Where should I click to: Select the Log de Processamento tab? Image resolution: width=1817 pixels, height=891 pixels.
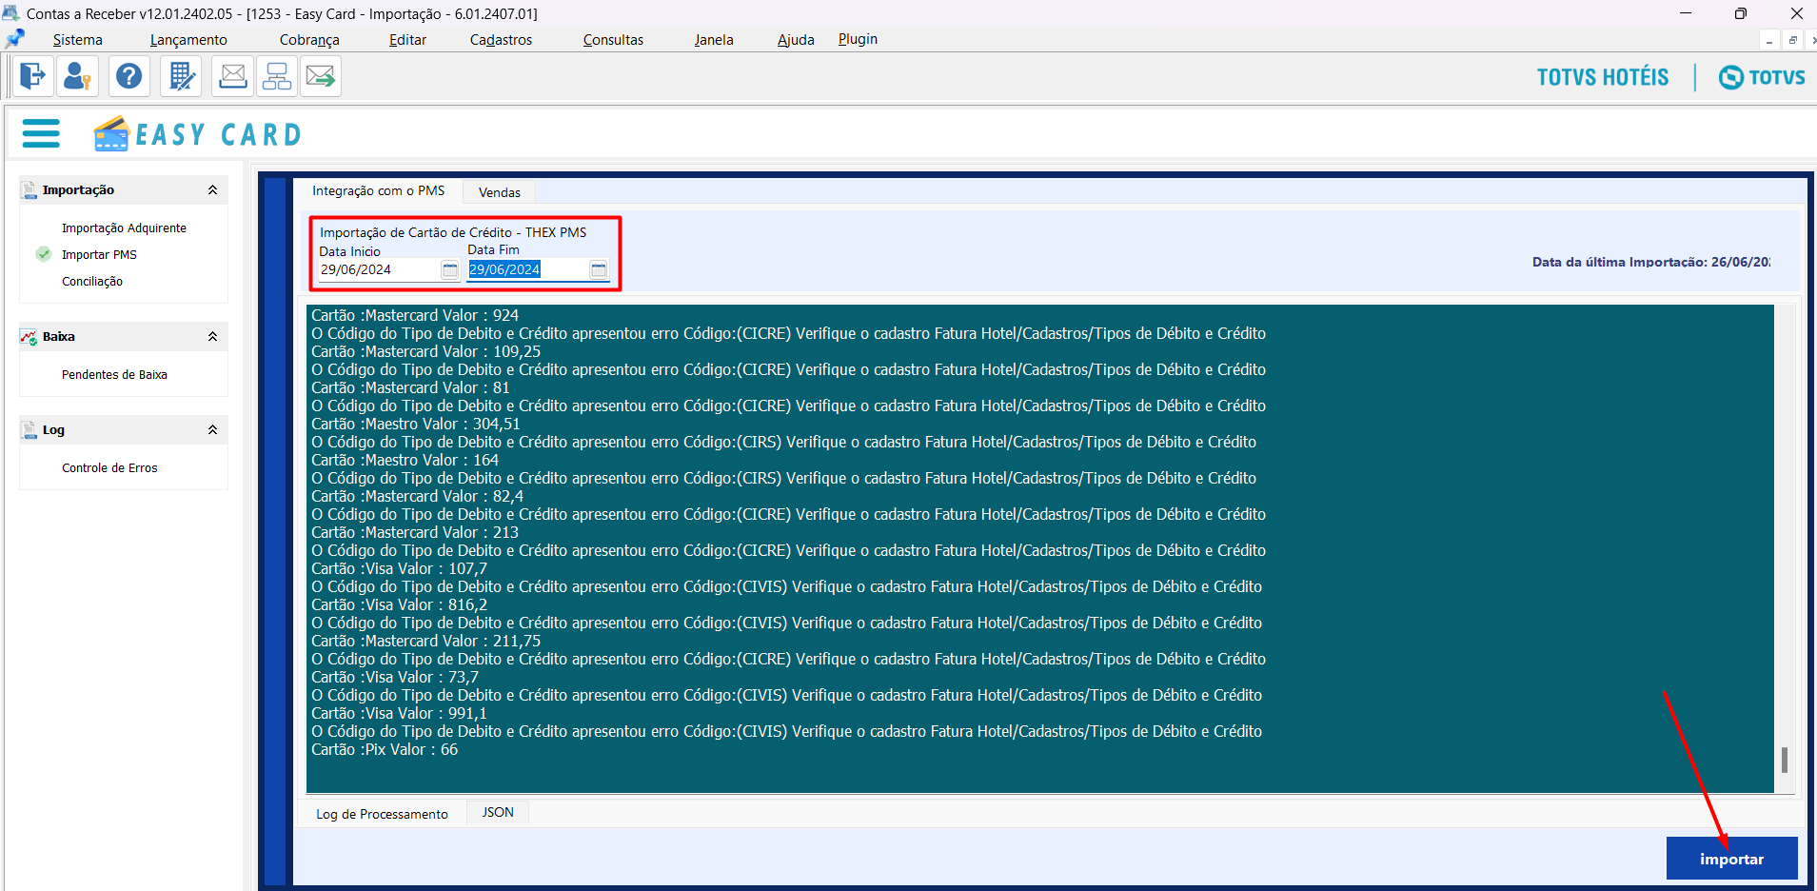(382, 814)
